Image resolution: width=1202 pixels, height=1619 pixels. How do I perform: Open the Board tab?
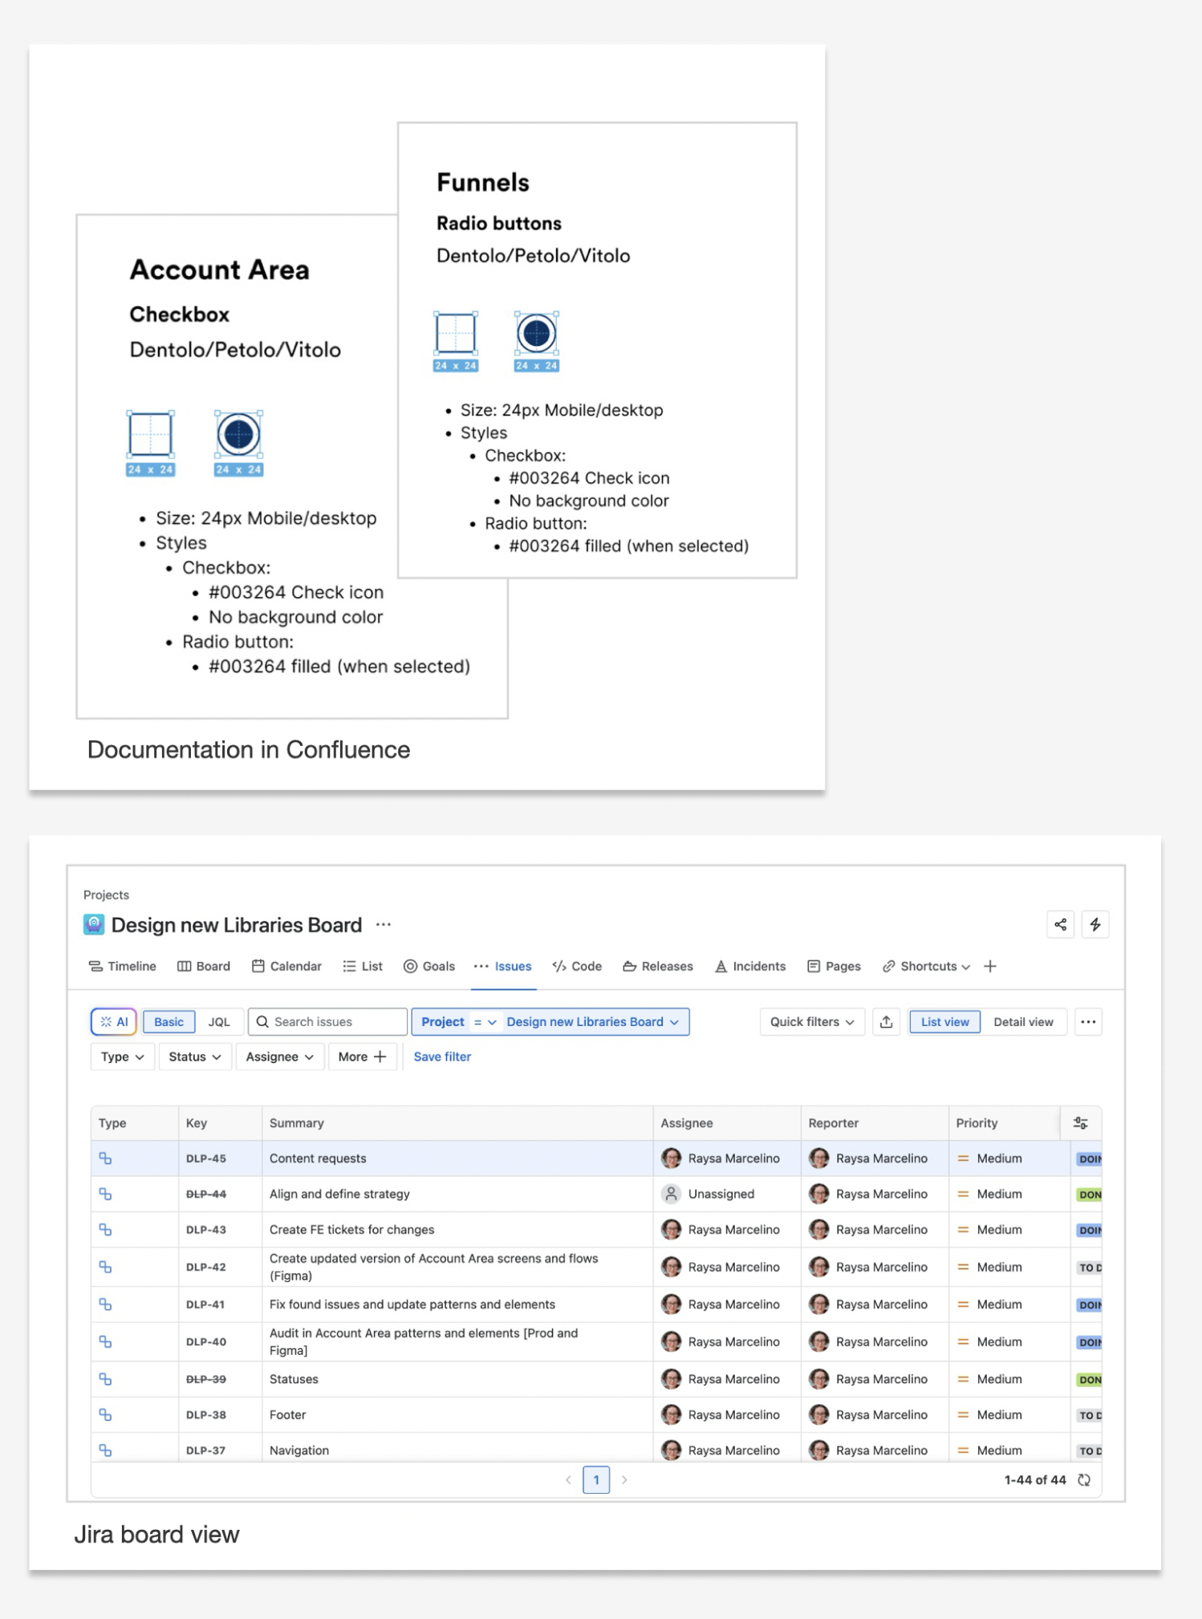(x=204, y=966)
